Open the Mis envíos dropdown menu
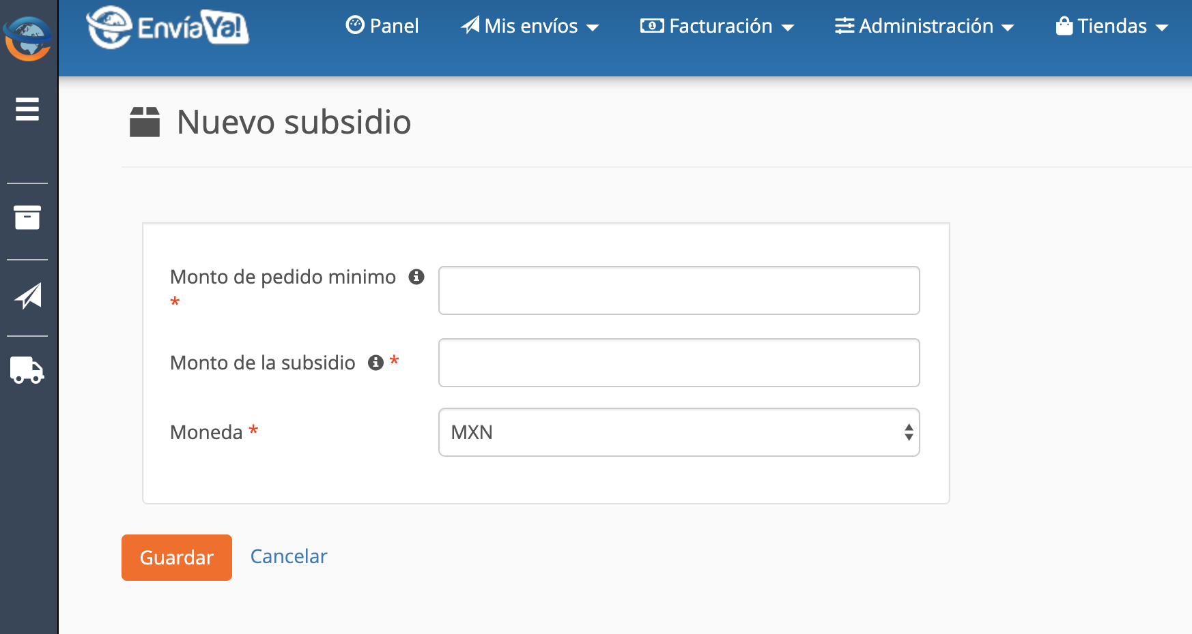This screenshot has height=634, width=1192. [530, 26]
